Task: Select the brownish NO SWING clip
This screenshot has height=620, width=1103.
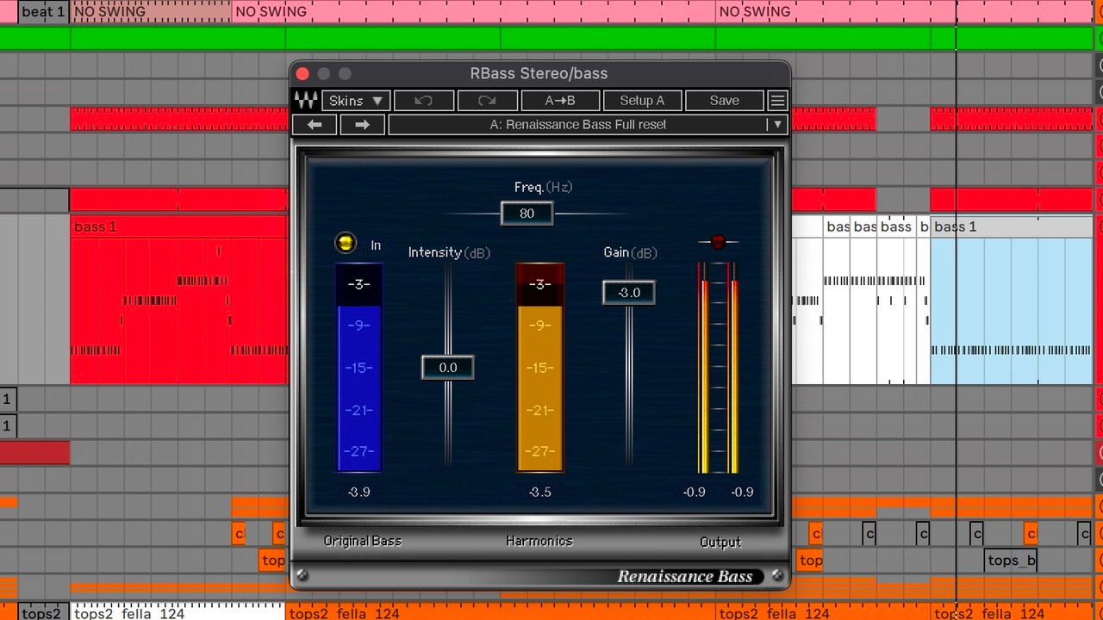Action: coord(151,11)
